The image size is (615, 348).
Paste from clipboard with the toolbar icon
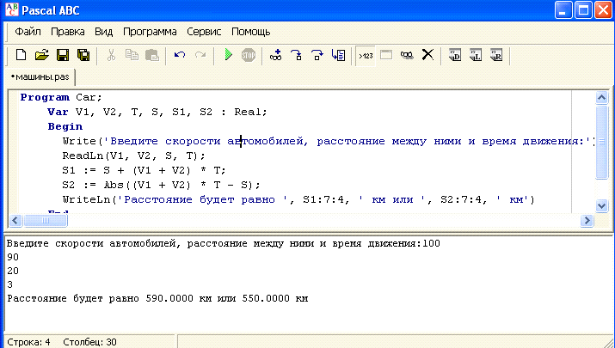click(x=152, y=55)
